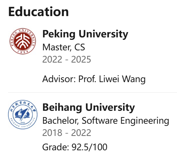The height and width of the screenshot is (159, 177).
Task: Click the name Liwei Wang
Action: click(x=122, y=79)
